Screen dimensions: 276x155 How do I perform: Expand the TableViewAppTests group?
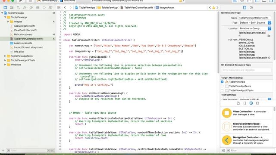(x=5, y=56)
